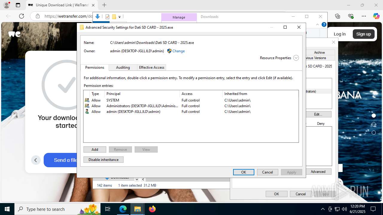Select the admin (DESKTOP-JGLLJLD\admin) permission entry

click(191, 112)
